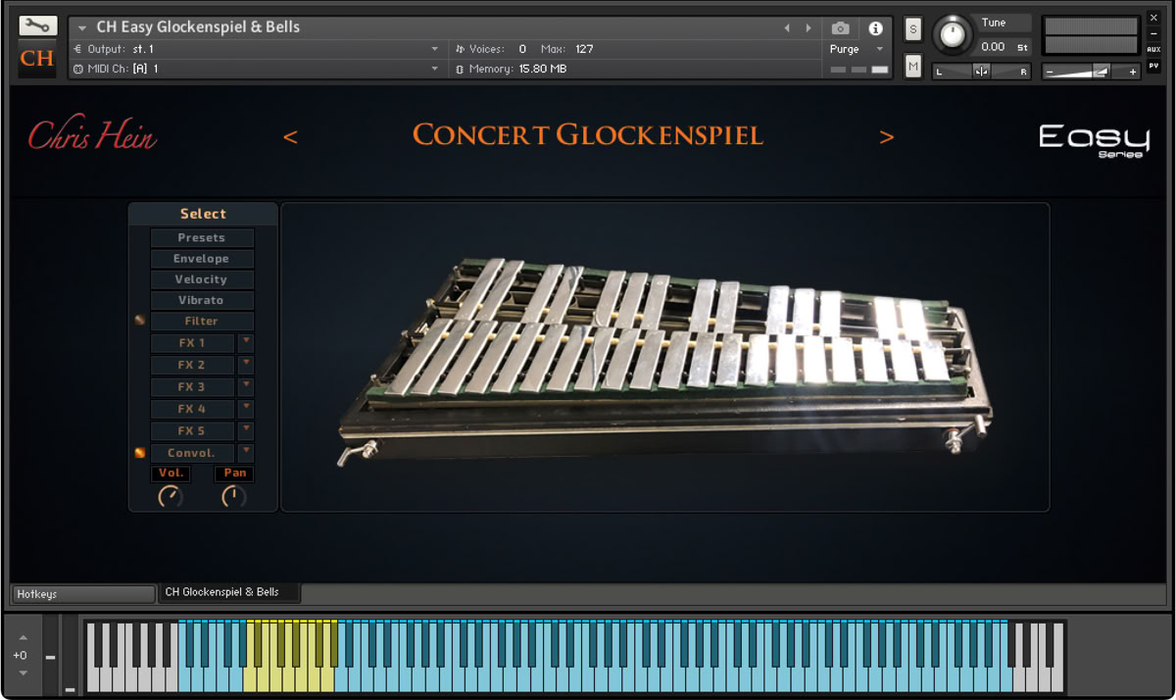Click the camera snapshot icon

tap(840, 28)
